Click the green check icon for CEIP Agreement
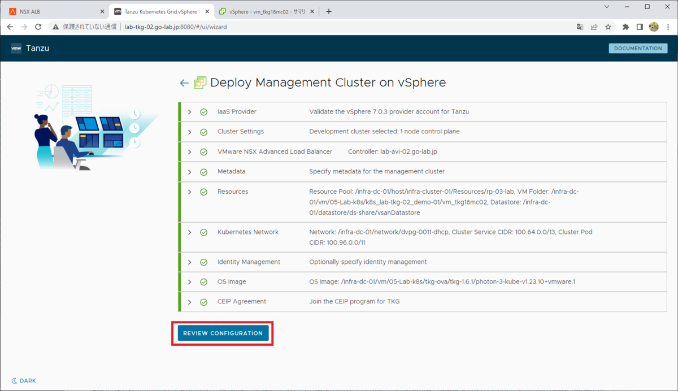678x391 pixels. [203, 302]
